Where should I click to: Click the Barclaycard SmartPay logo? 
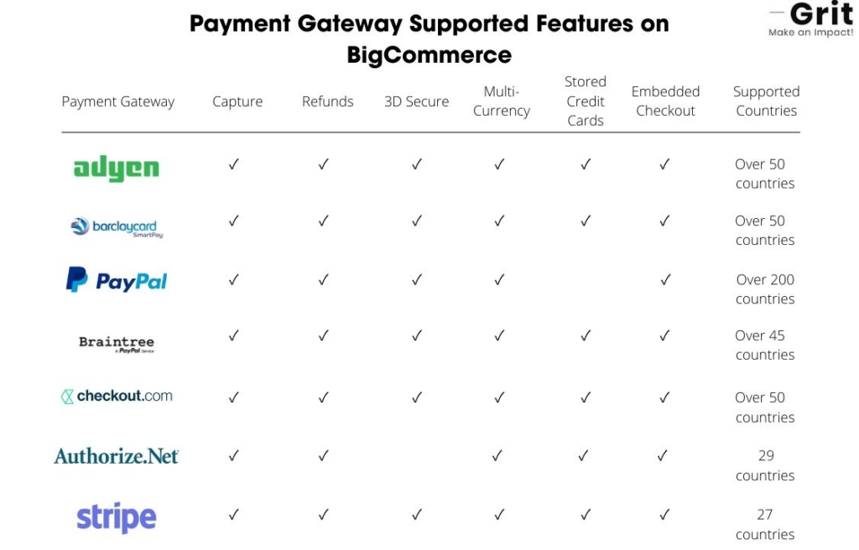[x=116, y=227]
